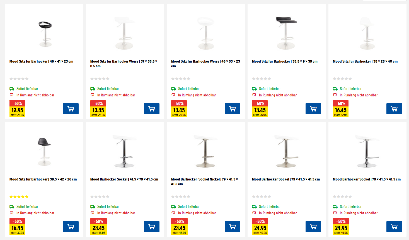Open the flat black cushioned seat product image
Viewport: 409px width, 240px height.
[286, 33]
